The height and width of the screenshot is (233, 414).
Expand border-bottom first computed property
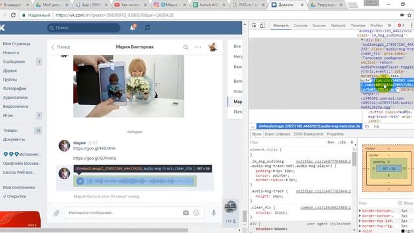pos(360,211)
